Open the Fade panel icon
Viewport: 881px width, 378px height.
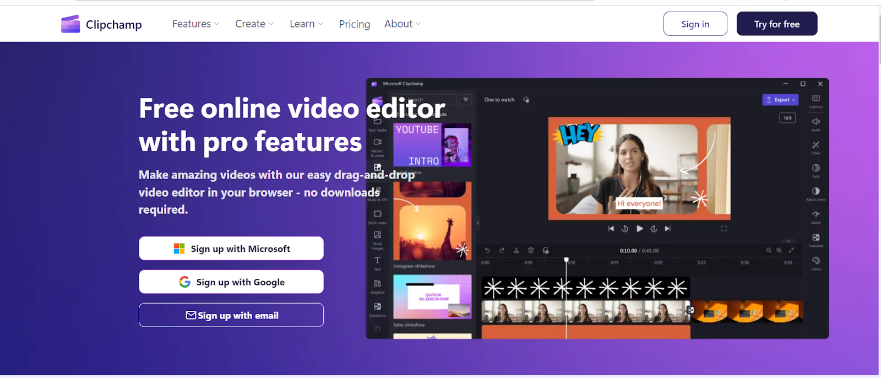point(816,168)
